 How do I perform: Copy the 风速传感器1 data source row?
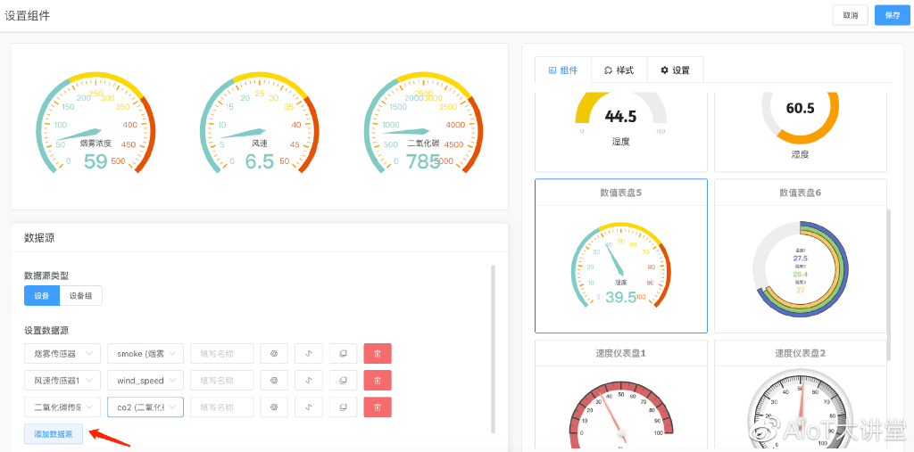344,381
